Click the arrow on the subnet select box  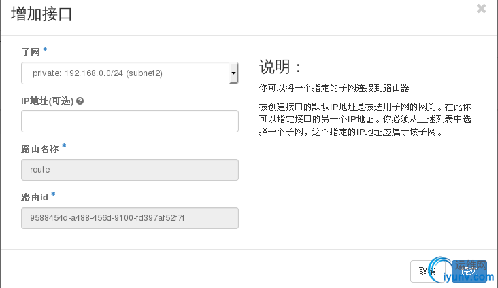(x=233, y=72)
